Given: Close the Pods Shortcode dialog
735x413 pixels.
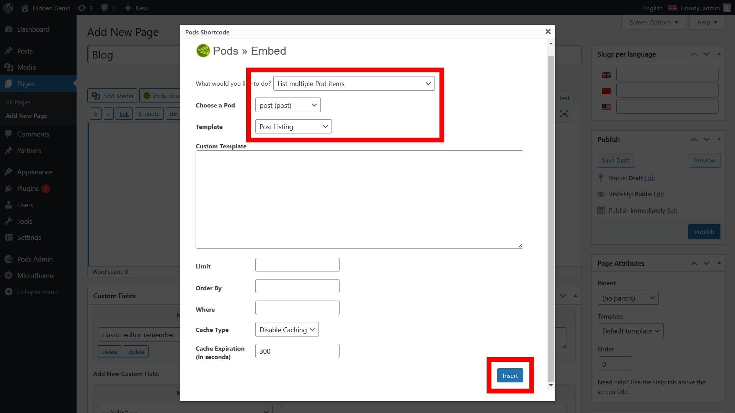Looking at the screenshot, I should pyautogui.click(x=548, y=32).
